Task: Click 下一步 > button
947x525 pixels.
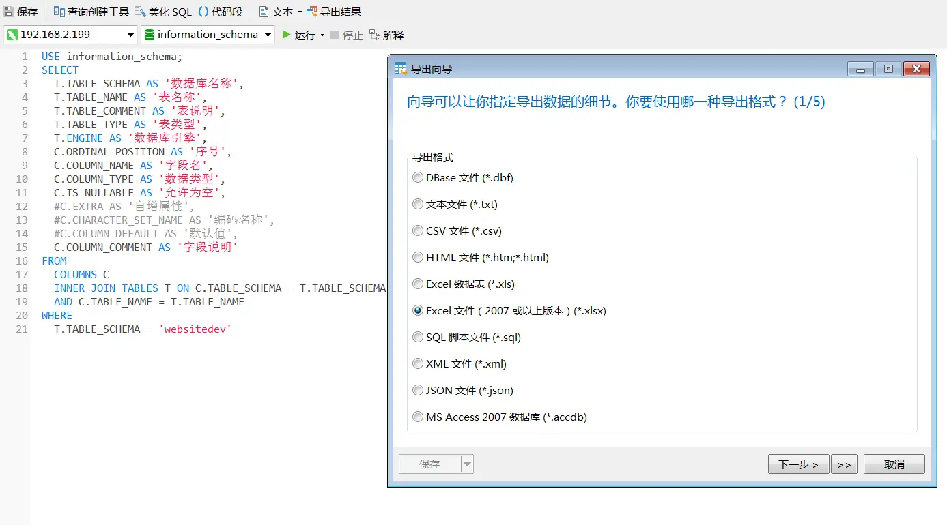Action: [x=798, y=464]
